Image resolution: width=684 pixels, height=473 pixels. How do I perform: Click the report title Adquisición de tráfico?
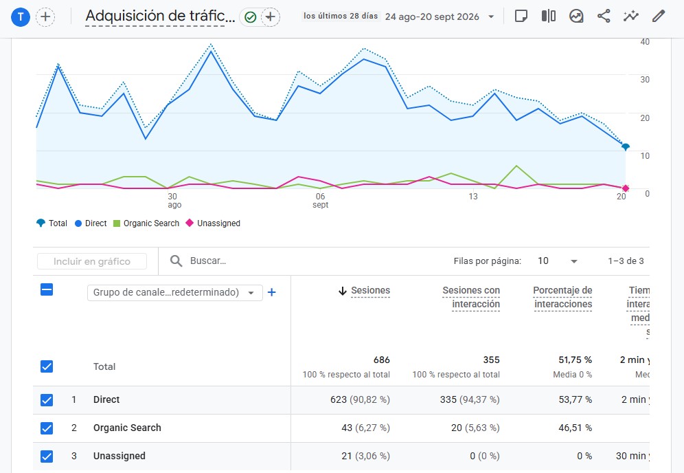point(159,16)
